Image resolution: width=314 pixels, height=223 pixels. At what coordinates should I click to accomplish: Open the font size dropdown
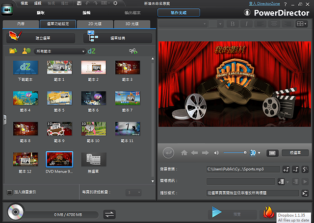(x=216, y=24)
